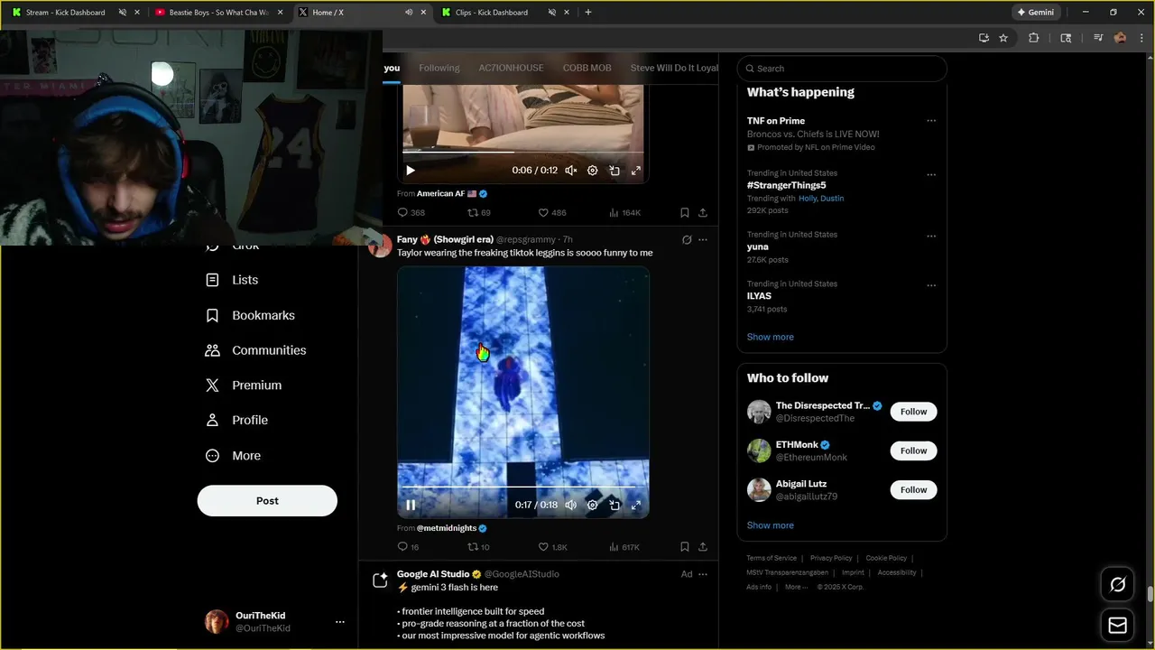Open more options for TNF on Prime
The height and width of the screenshot is (650, 1155).
(931, 121)
